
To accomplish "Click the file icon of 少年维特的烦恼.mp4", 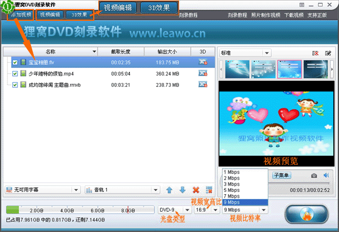I will point(23,73).
